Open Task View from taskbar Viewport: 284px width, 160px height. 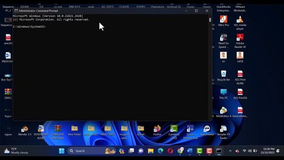[x=131, y=151]
